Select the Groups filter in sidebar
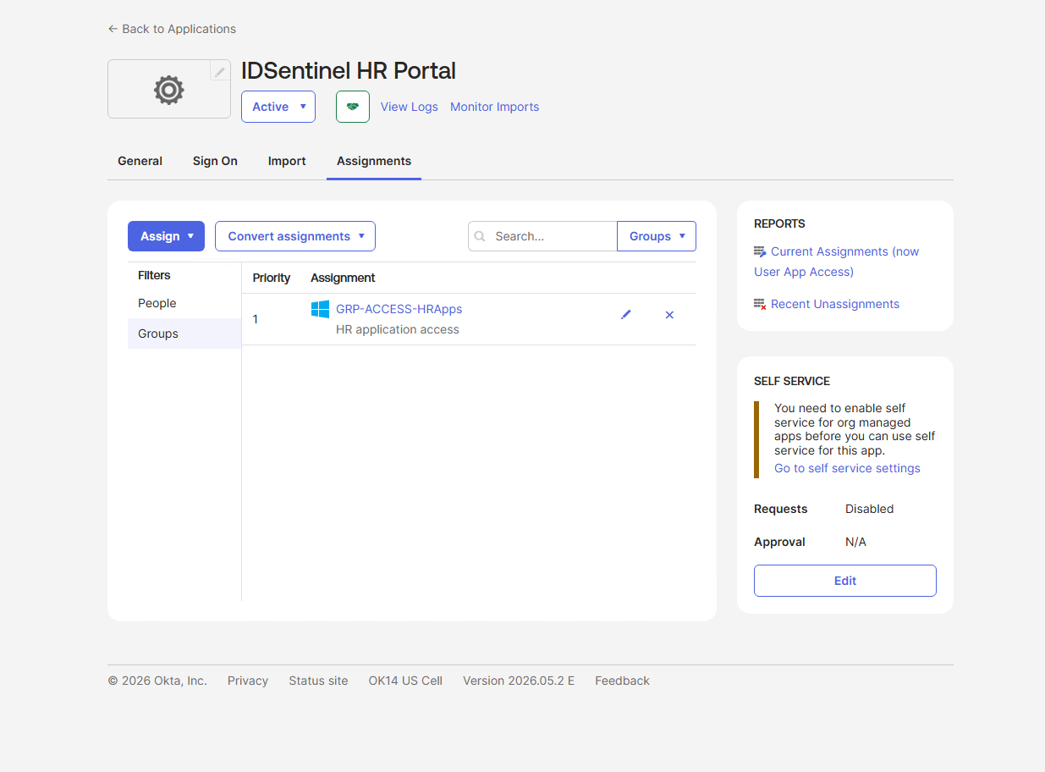Image resolution: width=1045 pixels, height=772 pixels. tap(184, 334)
